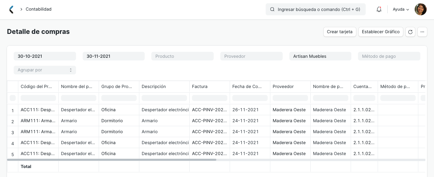434x177 pixels.
Task: Open the notifications bell
Action: coord(379,9)
